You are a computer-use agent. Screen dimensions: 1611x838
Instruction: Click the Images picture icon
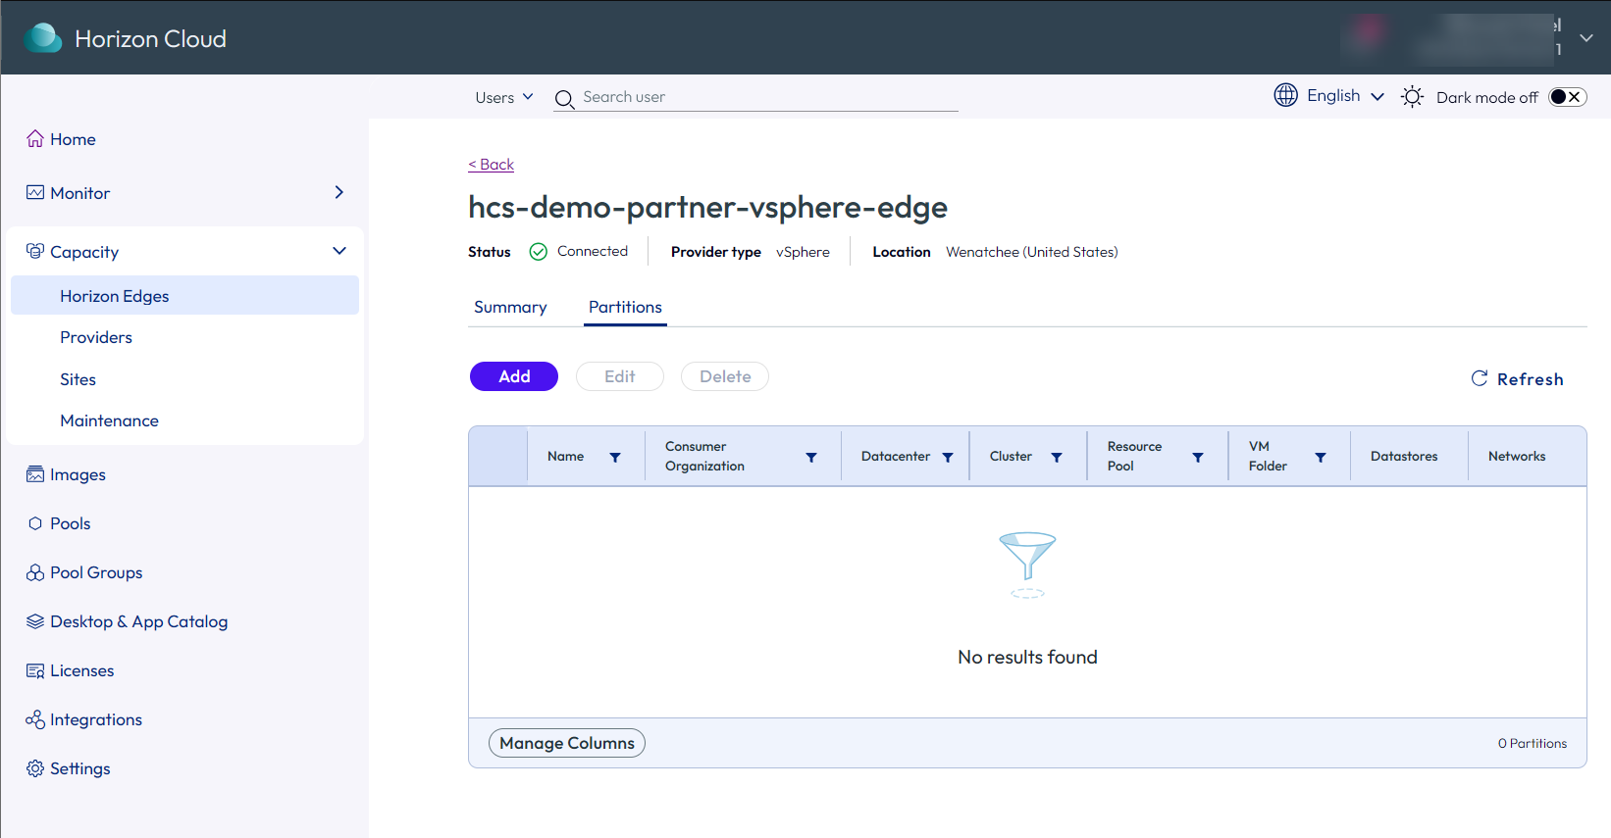(35, 474)
